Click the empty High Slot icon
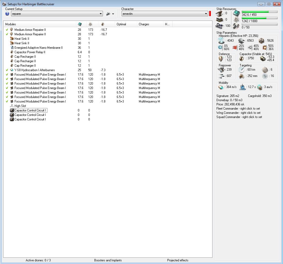Viewport: 283px width, 264px height. (12, 106)
